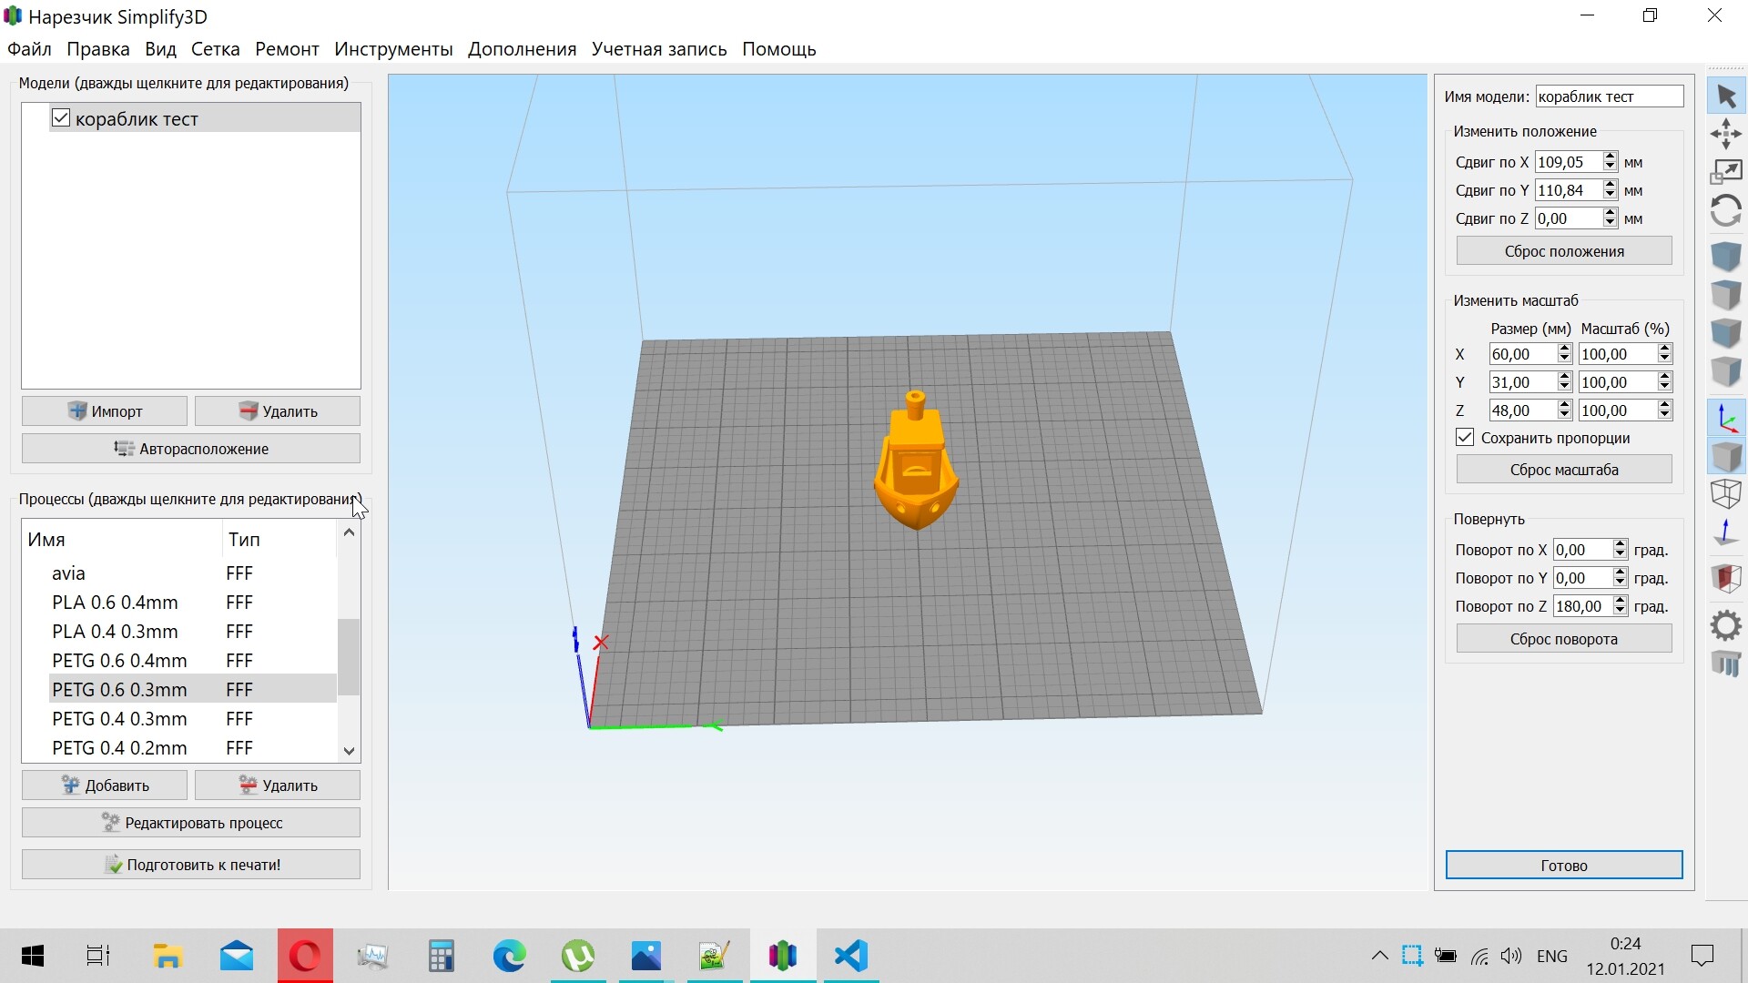Select the avia process row
Image resolution: width=1748 pixels, height=983 pixels.
[x=193, y=573]
